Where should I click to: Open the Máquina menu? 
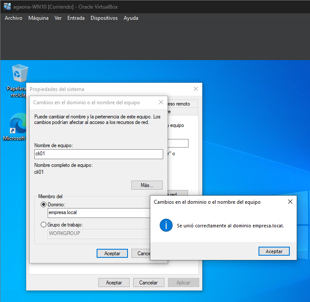click(38, 18)
